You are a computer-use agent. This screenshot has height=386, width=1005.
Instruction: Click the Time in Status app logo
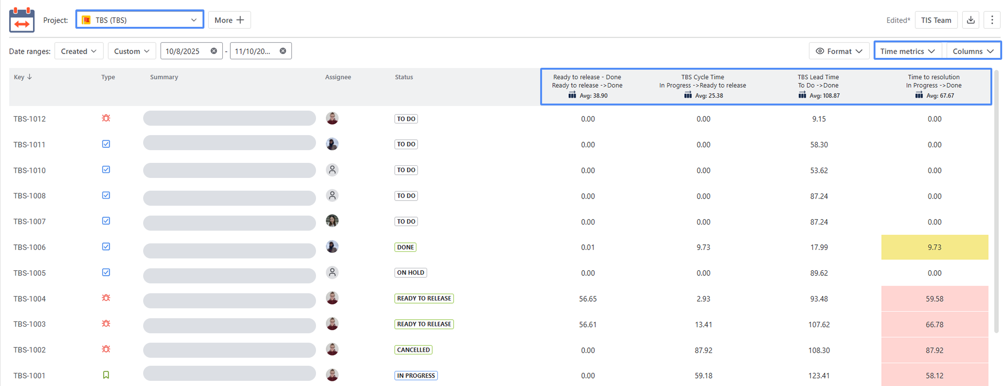(x=22, y=20)
